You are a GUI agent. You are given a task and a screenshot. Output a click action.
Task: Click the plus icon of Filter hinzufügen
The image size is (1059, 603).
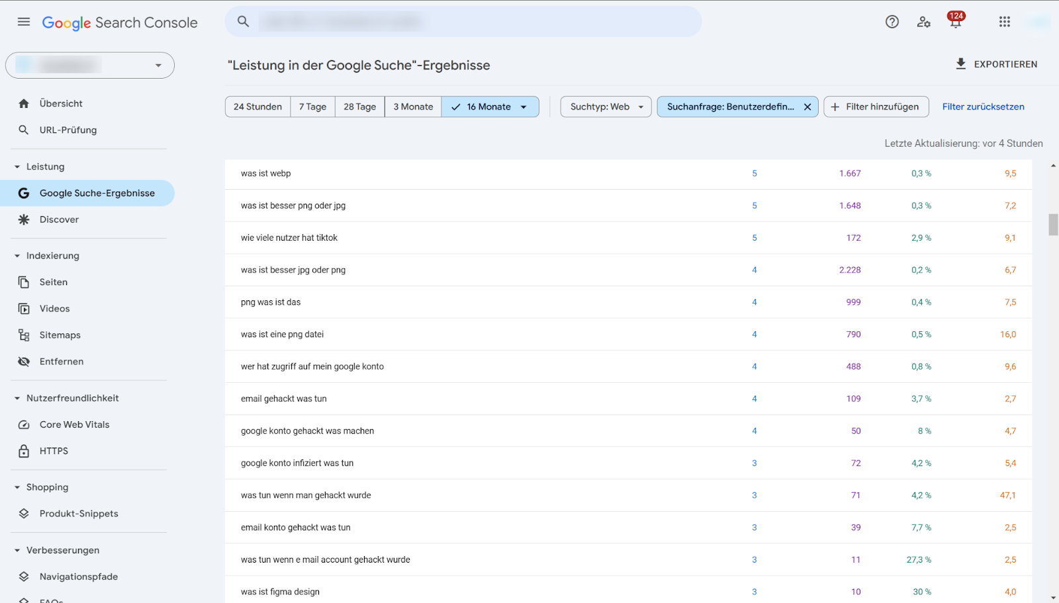[835, 106]
